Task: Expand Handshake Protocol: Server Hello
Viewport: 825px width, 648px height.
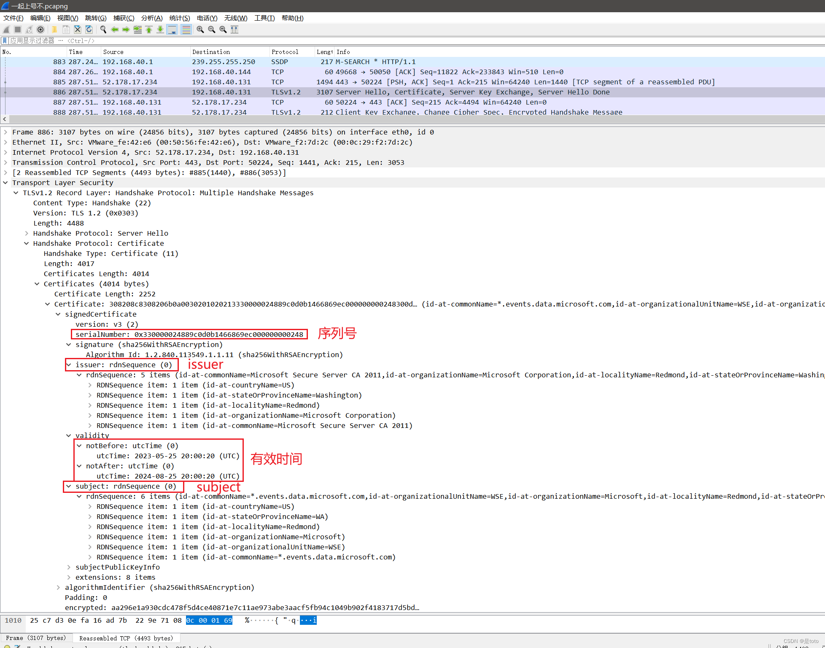Action: pyautogui.click(x=27, y=233)
